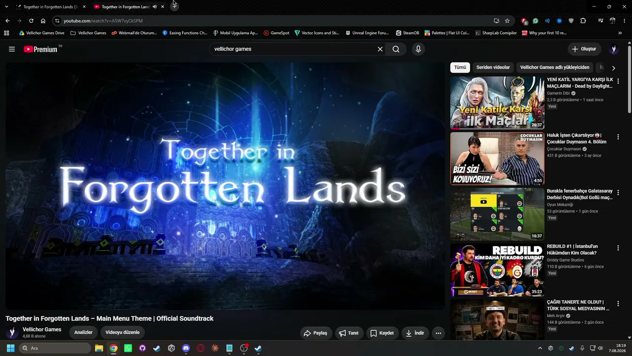The height and width of the screenshot is (356, 632).
Task: Open the media controls toolbar button
Action: (x=600, y=21)
